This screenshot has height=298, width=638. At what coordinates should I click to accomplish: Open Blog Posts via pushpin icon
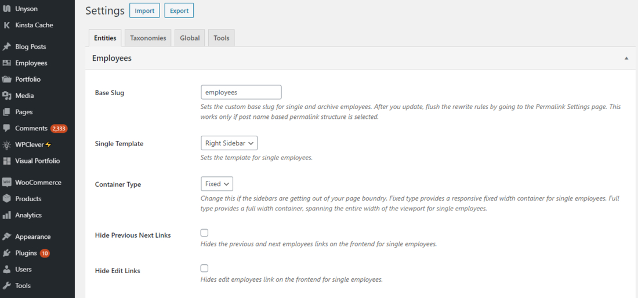pyautogui.click(x=7, y=46)
